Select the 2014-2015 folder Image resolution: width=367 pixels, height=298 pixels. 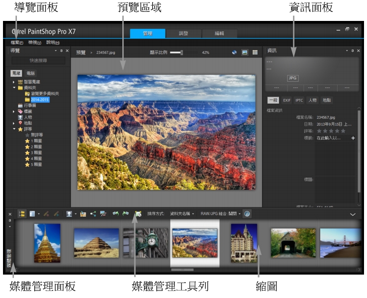(40, 100)
